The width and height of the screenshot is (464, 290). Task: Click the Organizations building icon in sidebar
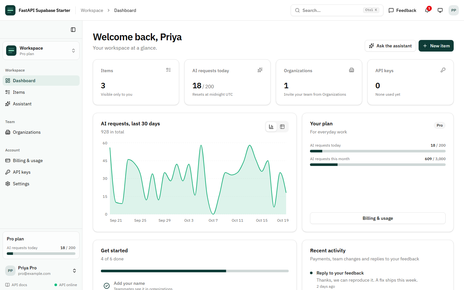(x=8, y=132)
